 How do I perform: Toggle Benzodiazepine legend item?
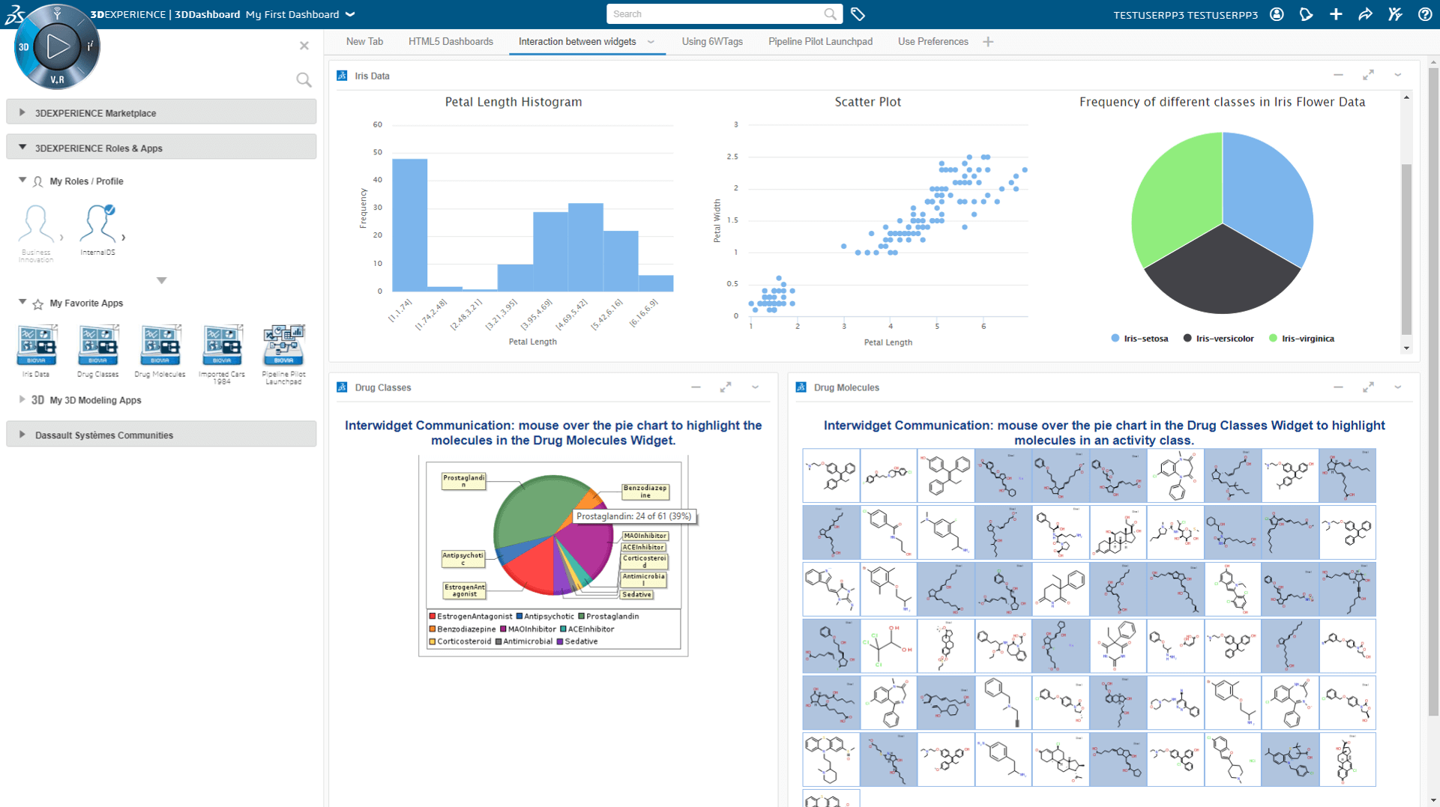pyautogui.click(x=462, y=629)
